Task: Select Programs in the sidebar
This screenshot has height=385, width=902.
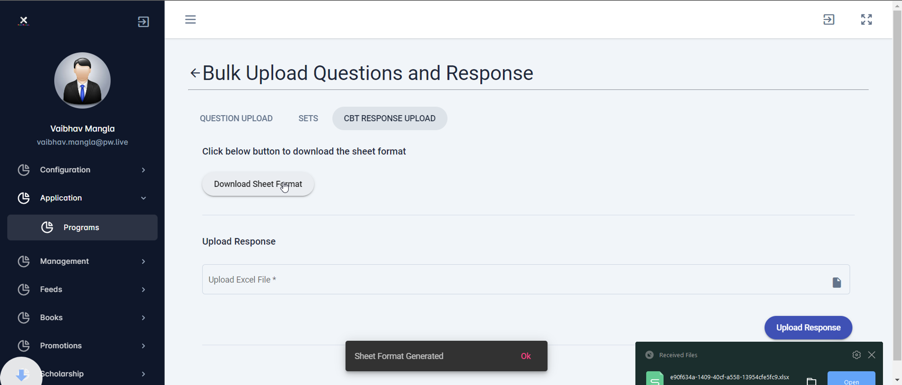Action: 82,227
